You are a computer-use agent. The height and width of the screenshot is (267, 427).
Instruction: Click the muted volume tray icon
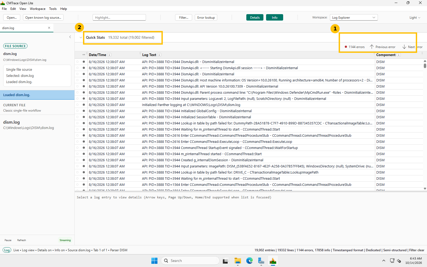pyautogui.click(x=399, y=261)
